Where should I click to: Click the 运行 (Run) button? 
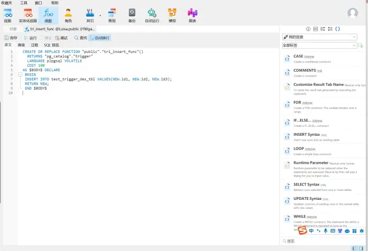point(31,38)
